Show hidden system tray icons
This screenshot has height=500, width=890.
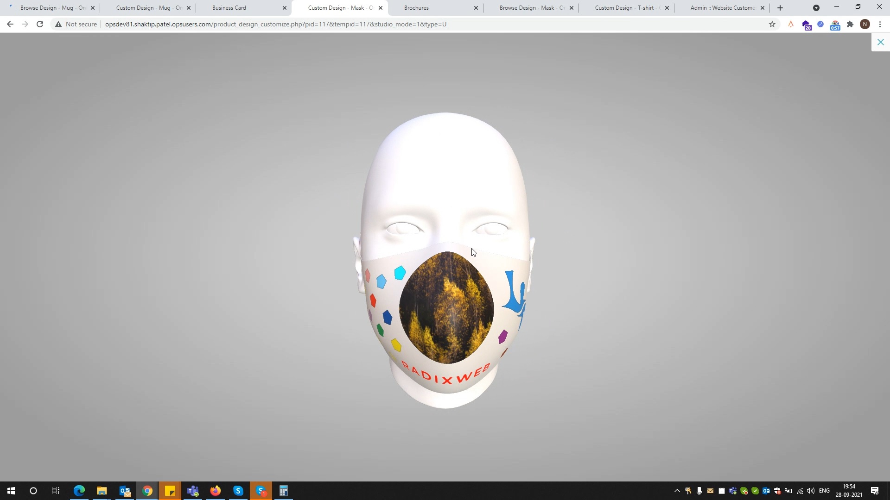pyautogui.click(x=677, y=491)
